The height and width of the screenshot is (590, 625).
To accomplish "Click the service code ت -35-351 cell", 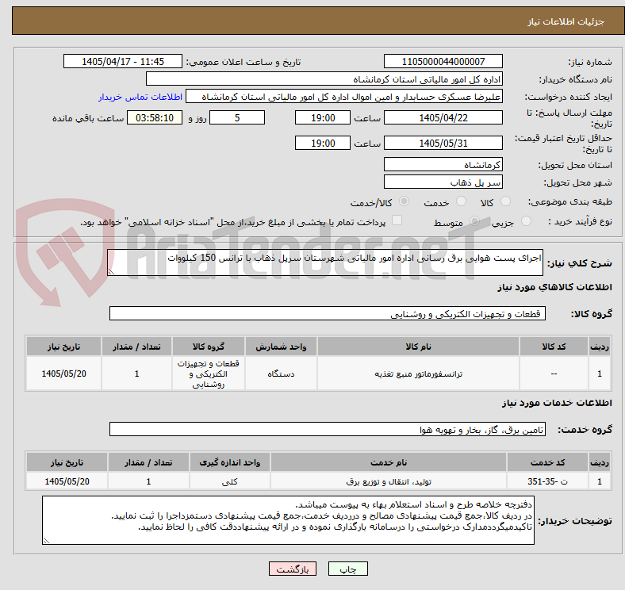I will click(x=548, y=481).
